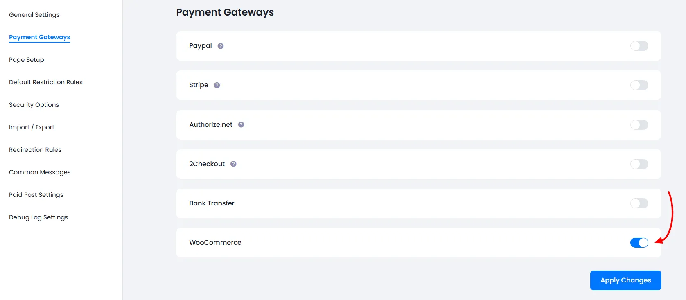This screenshot has width=686, height=300.
Task: Open Debug Log Settings
Action: coord(38,217)
